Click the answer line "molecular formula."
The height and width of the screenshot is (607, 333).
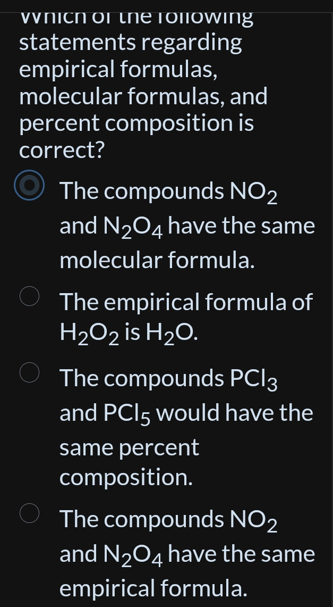pyautogui.click(x=157, y=260)
